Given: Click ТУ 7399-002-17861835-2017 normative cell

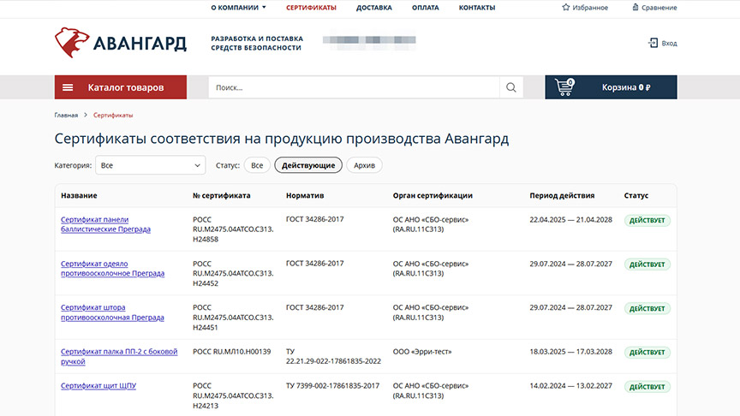Looking at the screenshot, I should click(x=332, y=385).
